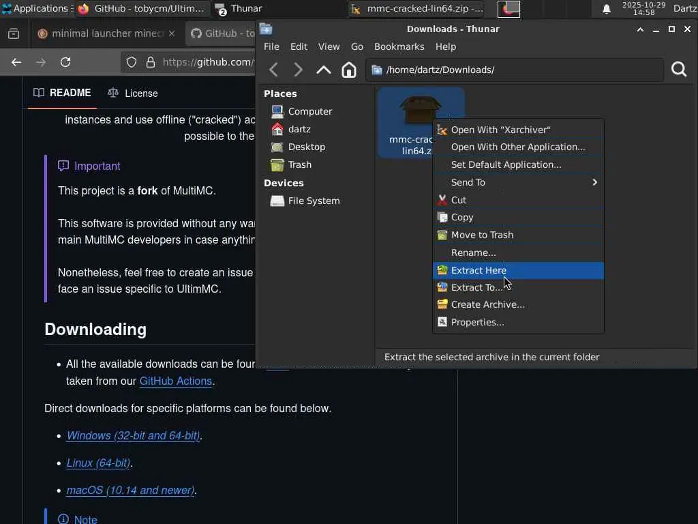Choose Cut in context menu

(518, 200)
